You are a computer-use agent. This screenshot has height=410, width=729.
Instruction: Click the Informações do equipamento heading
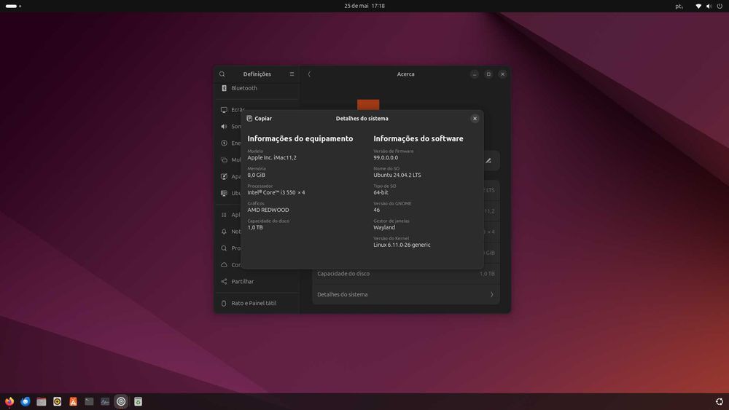(x=300, y=138)
